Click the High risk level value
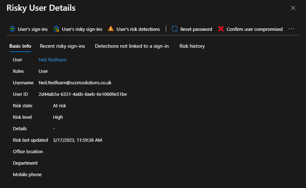Screen dimensions: 306x188 58,117
